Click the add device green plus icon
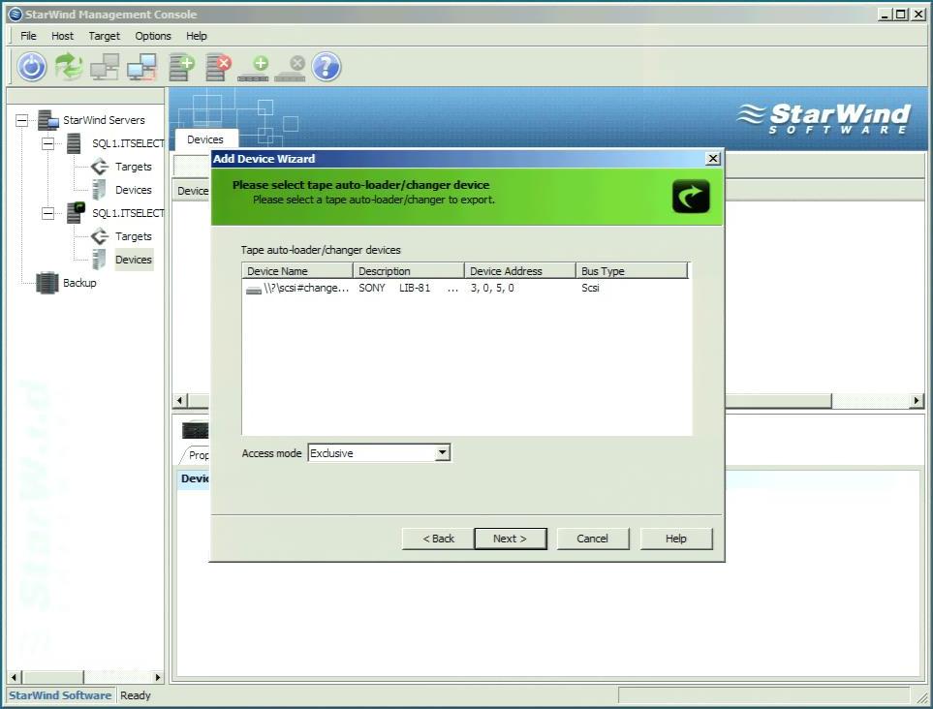 pos(254,68)
